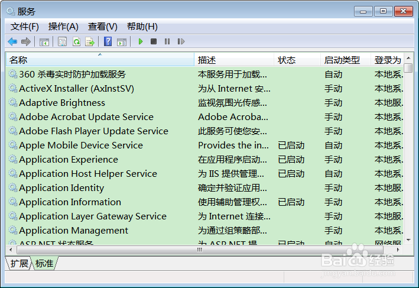Click the Export List toolbar icon

(90, 42)
